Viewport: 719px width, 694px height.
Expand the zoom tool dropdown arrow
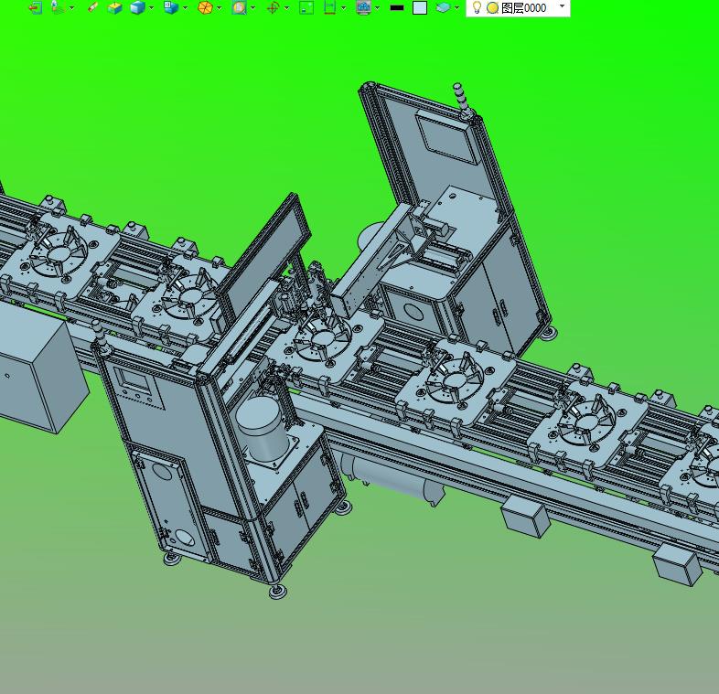(253, 8)
